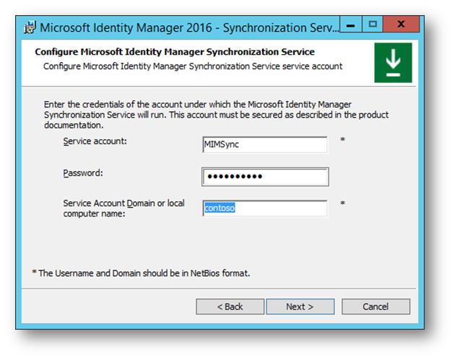455x360 pixels.
Task: Focus the Service account field containing MIMSync
Action: (265, 144)
